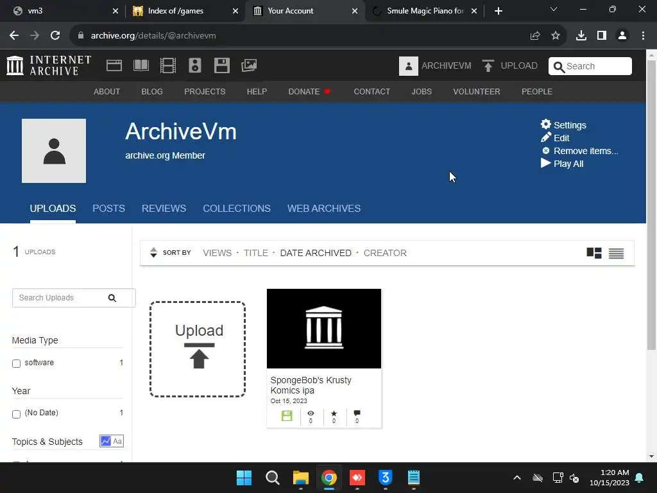Sort uploads by VIEWS
Viewport: 657px width, 493px height.
[x=217, y=253]
